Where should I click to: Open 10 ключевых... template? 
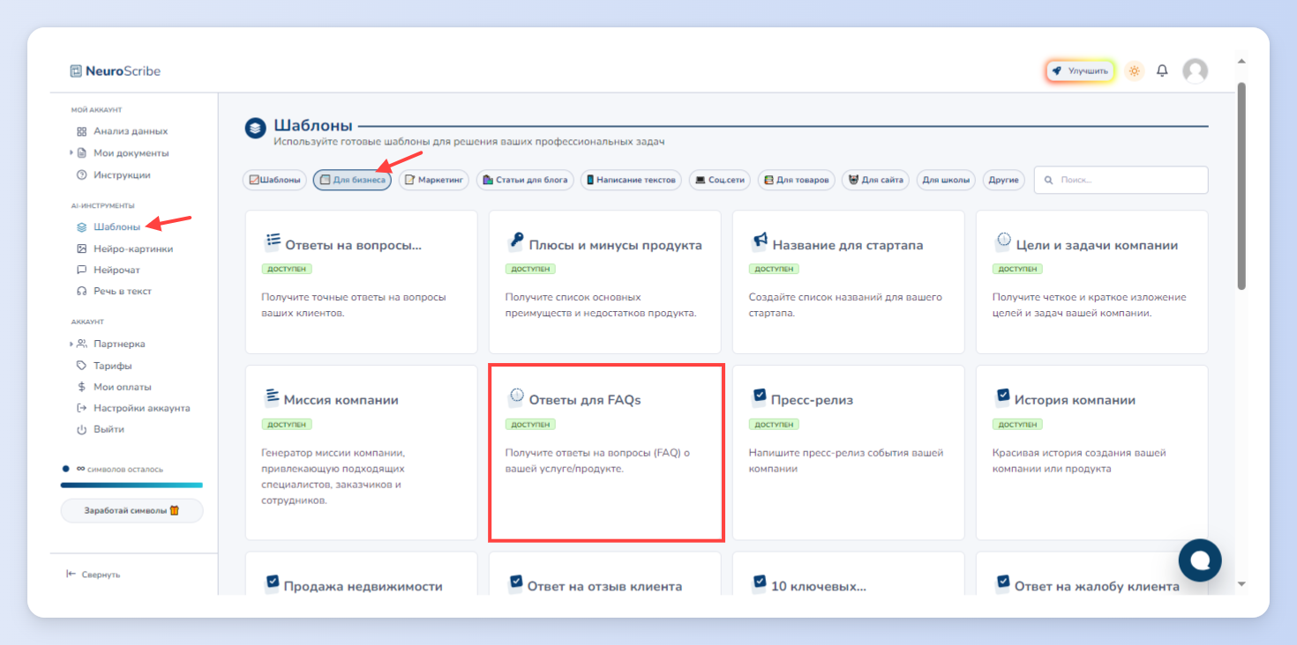click(x=848, y=574)
